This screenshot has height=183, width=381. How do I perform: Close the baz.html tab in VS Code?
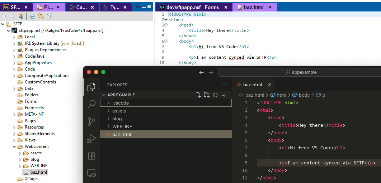pyautogui.click(x=269, y=85)
